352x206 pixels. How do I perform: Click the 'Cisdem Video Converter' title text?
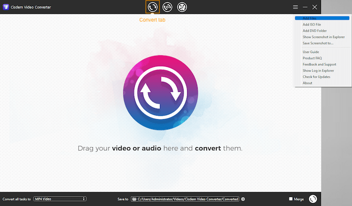pos(31,7)
